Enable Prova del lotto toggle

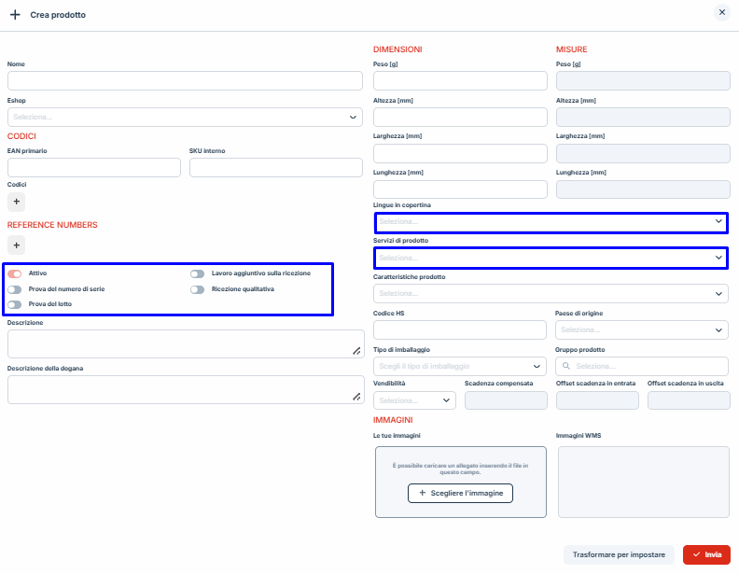pos(15,304)
